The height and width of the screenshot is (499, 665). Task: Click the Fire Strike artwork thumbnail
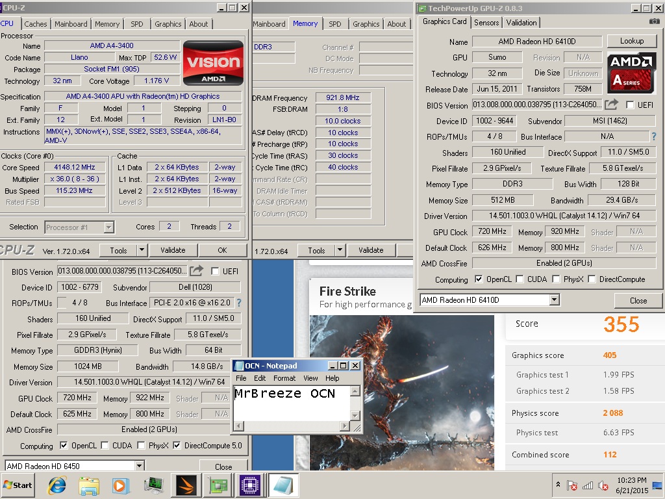tap(401, 392)
